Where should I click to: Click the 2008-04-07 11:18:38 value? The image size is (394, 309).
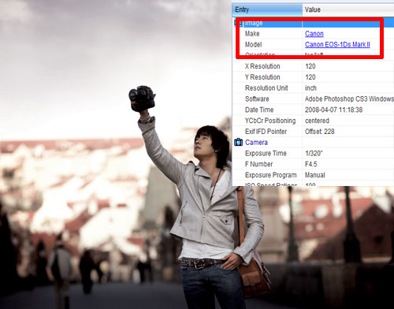(333, 110)
